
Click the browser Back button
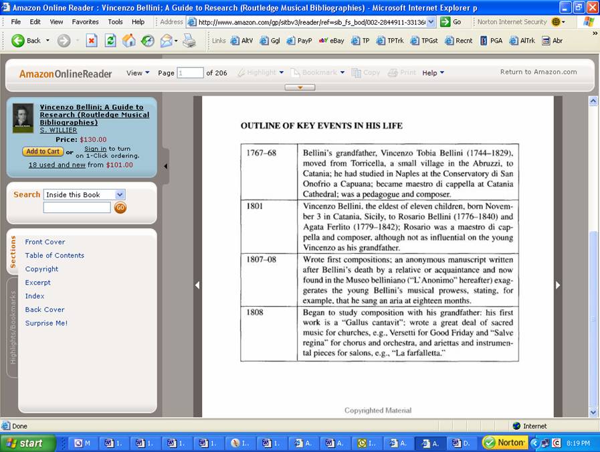pyautogui.click(x=25, y=41)
